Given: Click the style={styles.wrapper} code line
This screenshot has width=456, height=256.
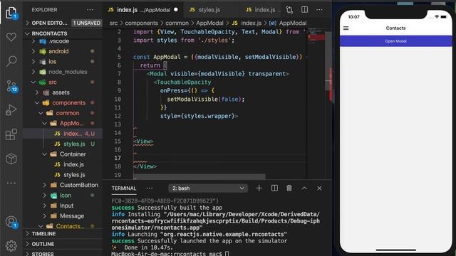Looking at the screenshot, I should point(199,116).
